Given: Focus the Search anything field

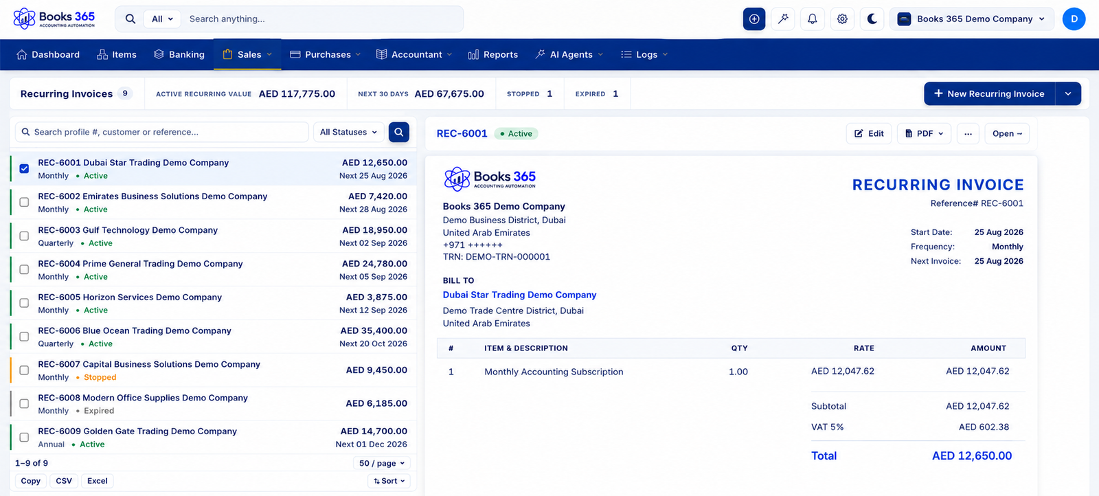Looking at the screenshot, I should tap(323, 19).
